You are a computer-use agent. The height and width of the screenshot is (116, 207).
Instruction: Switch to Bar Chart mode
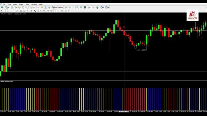(66, 7)
